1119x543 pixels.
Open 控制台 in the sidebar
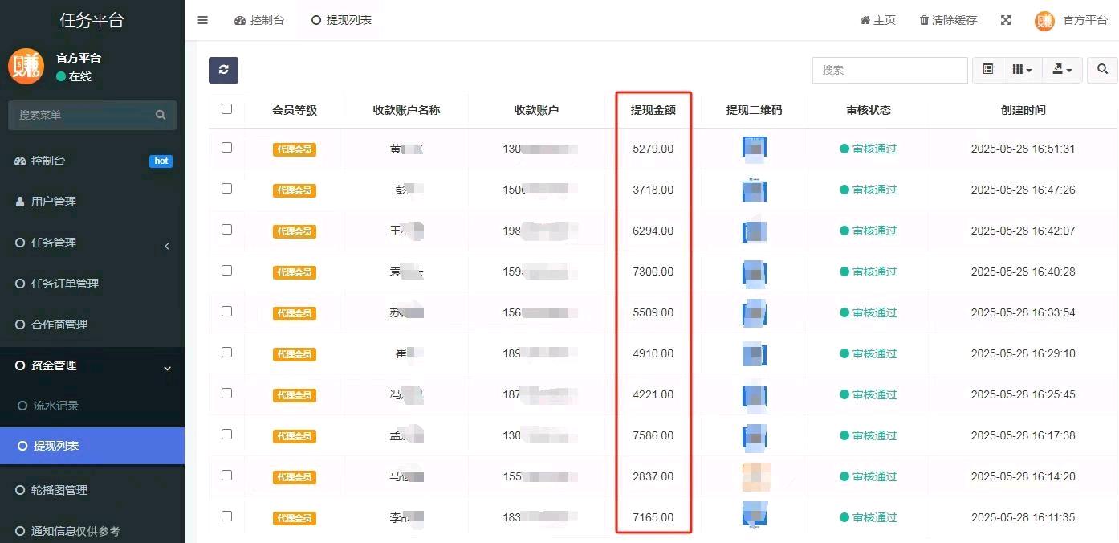[92, 161]
